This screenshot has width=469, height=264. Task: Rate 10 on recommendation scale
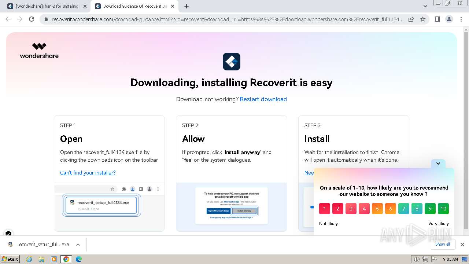tap(443, 209)
